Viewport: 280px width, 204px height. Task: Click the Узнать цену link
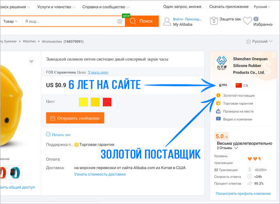point(98,72)
